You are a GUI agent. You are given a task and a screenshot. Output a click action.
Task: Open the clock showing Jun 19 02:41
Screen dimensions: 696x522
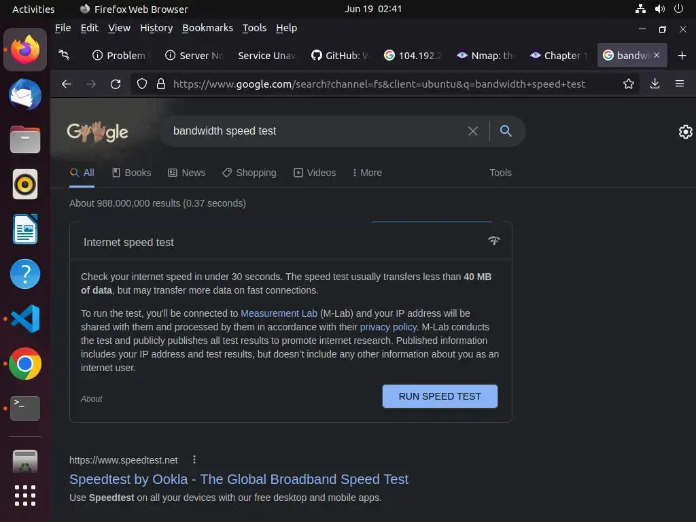pyautogui.click(x=373, y=9)
